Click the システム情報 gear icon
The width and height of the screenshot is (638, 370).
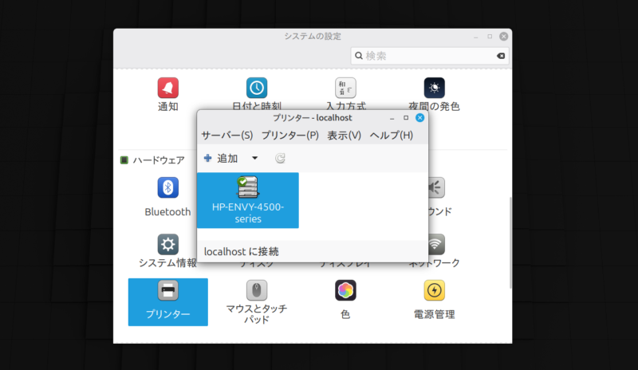(x=167, y=244)
